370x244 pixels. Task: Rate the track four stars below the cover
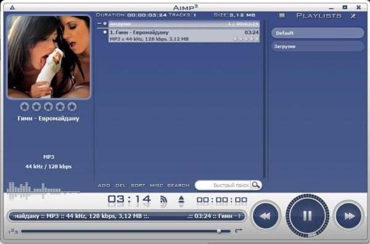(x=60, y=107)
